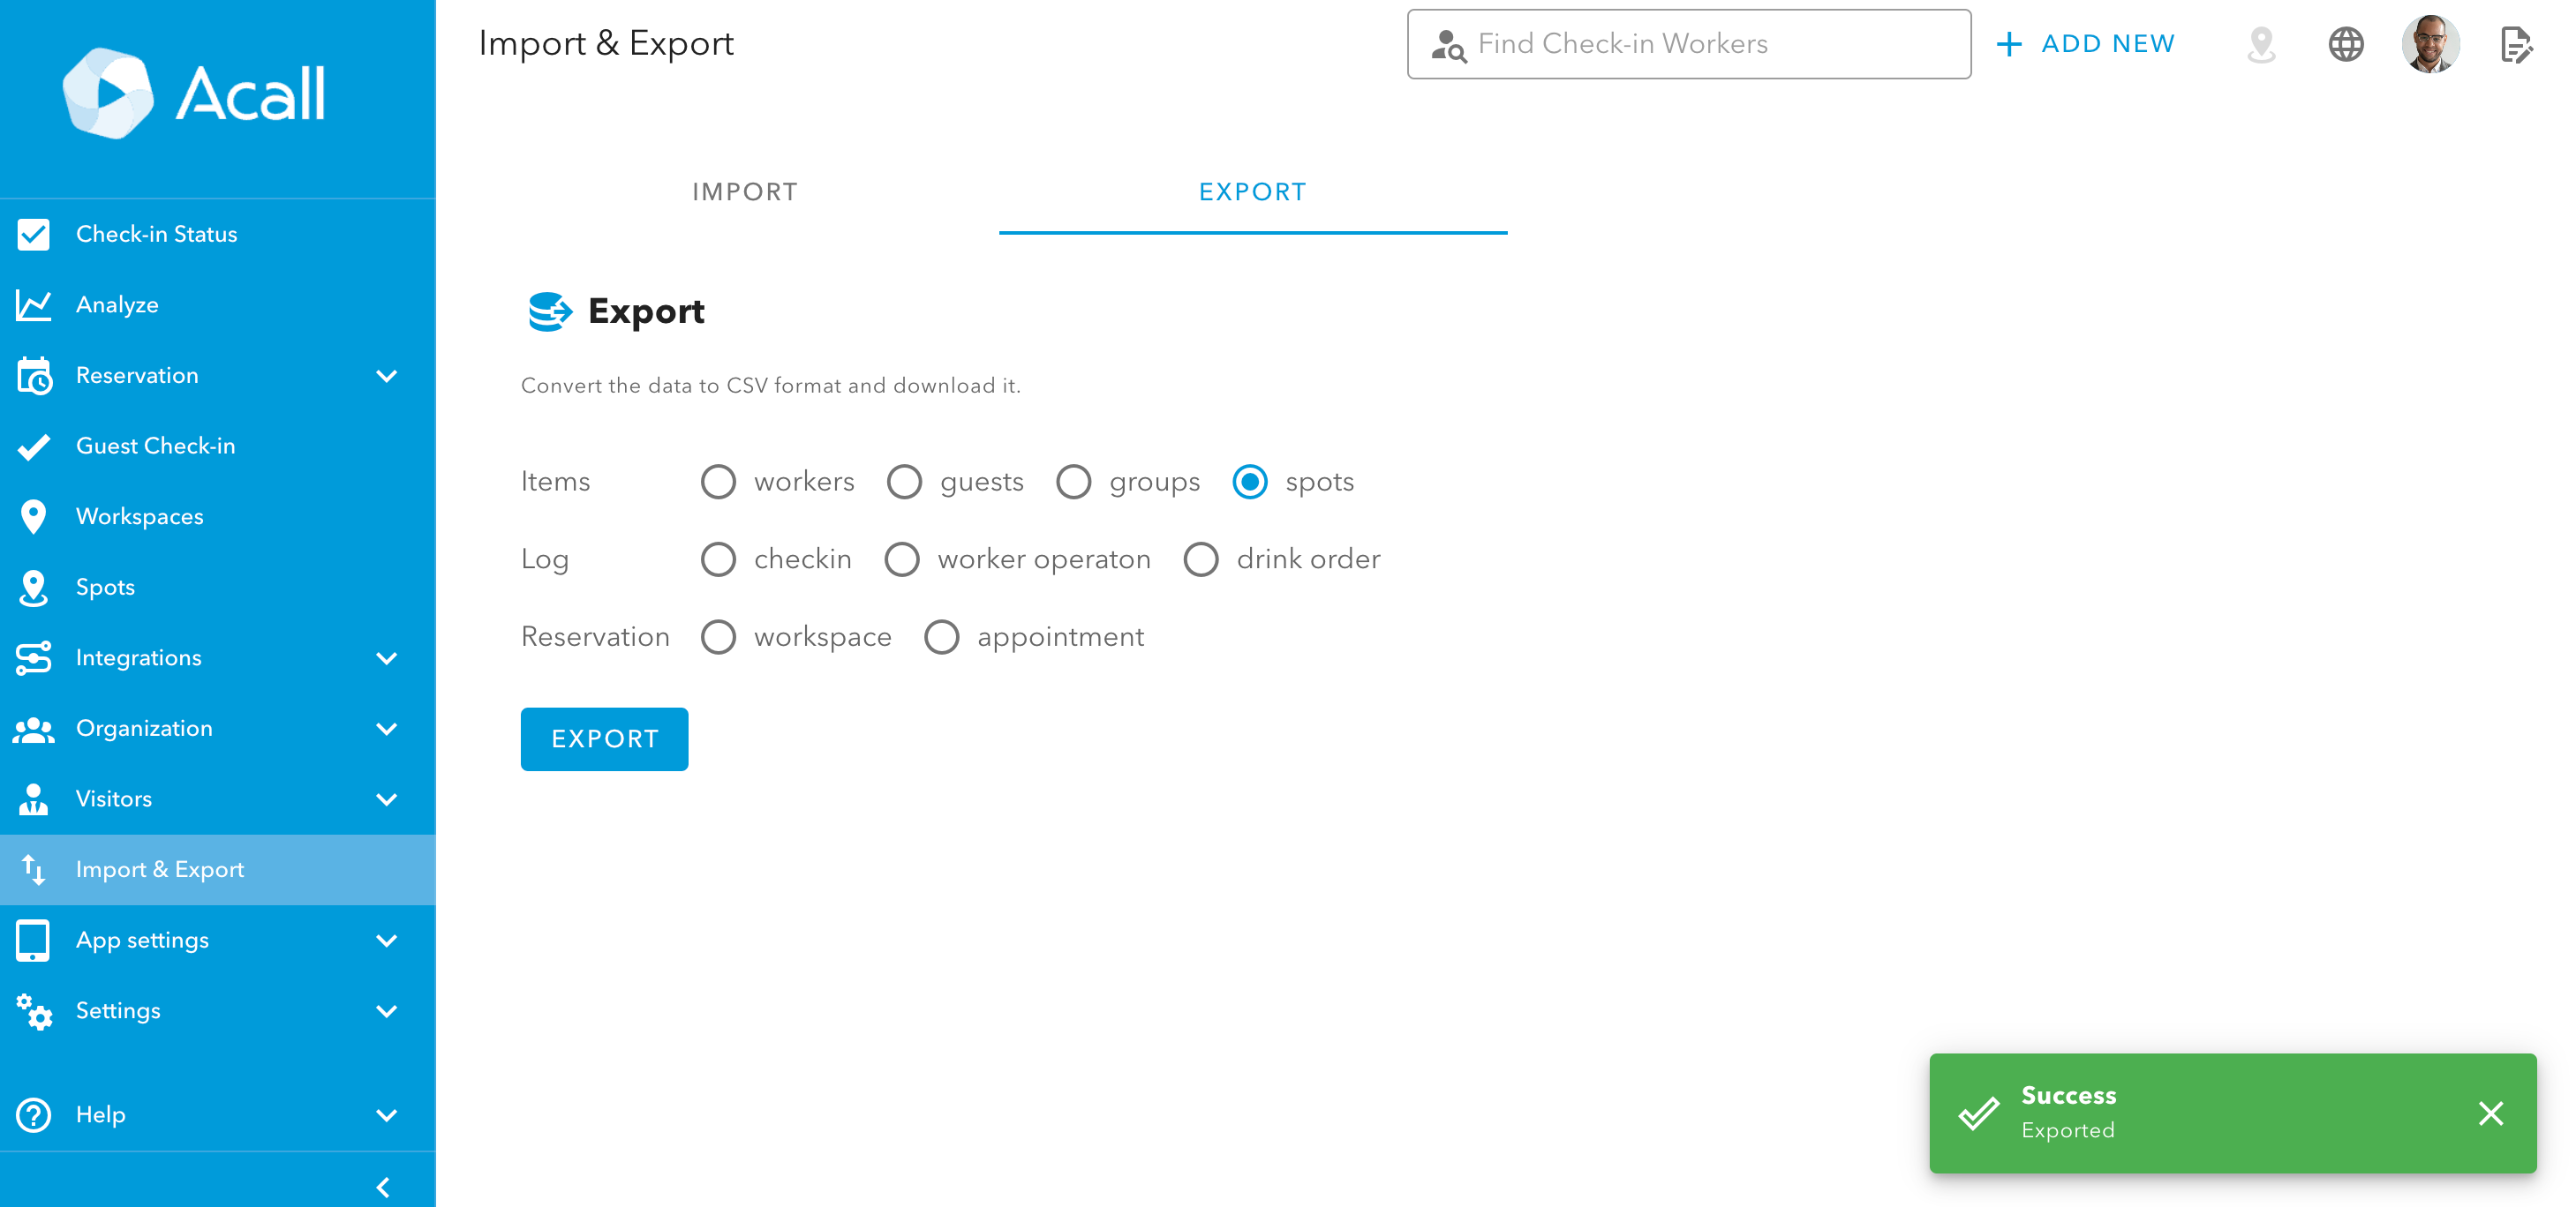Screen dimensions: 2576x1207
Task: Open Workspaces via the pin icon
Action: (x=33, y=516)
